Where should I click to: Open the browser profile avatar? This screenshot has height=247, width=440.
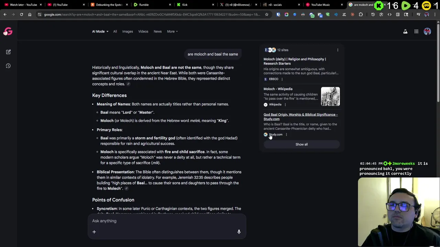pyautogui.click(x=427, y=14)
